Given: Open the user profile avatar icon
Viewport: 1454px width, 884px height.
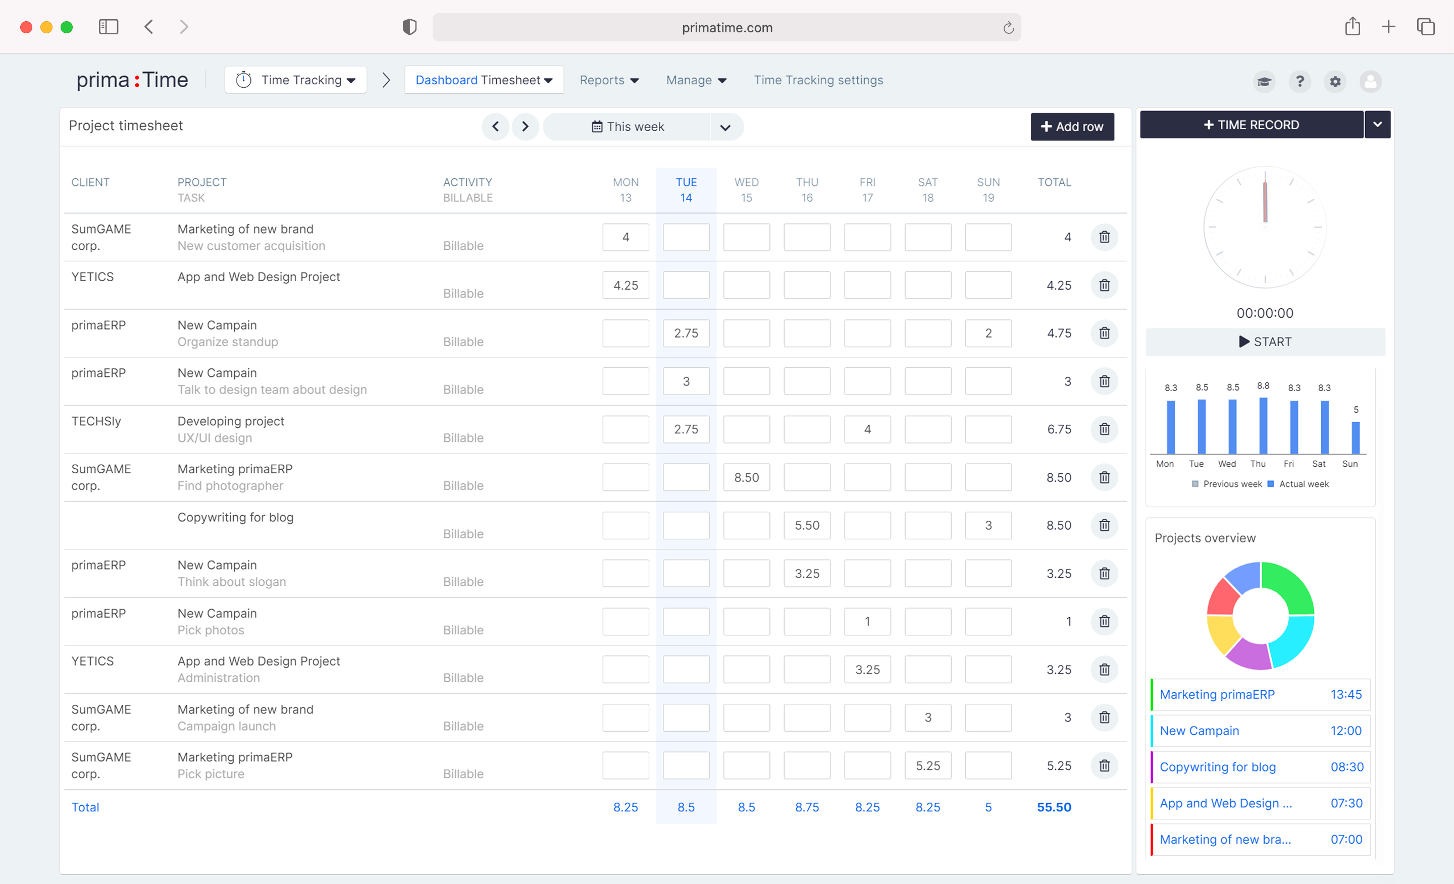Looking at the screenshot, I should pyautogui.click(x=1370, y=81).
